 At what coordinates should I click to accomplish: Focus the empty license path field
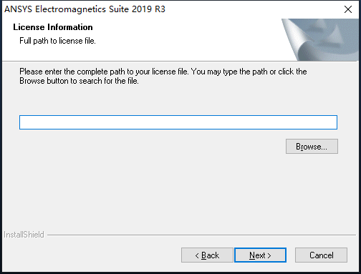[x=178, y=122]
